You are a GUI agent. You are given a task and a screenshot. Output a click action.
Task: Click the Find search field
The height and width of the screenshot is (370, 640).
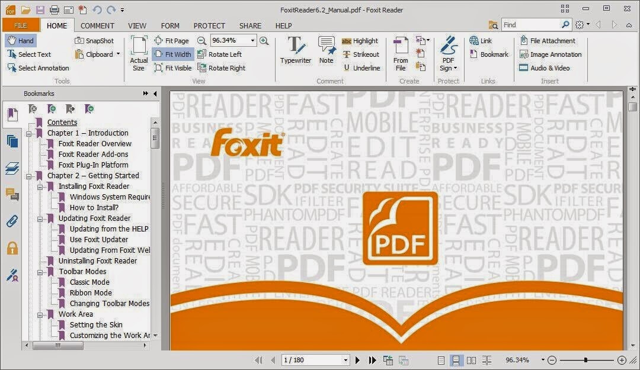coord(530,25)
